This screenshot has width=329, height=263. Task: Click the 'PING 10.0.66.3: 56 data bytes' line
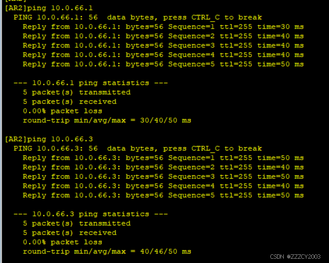click(x=138, y=148)
